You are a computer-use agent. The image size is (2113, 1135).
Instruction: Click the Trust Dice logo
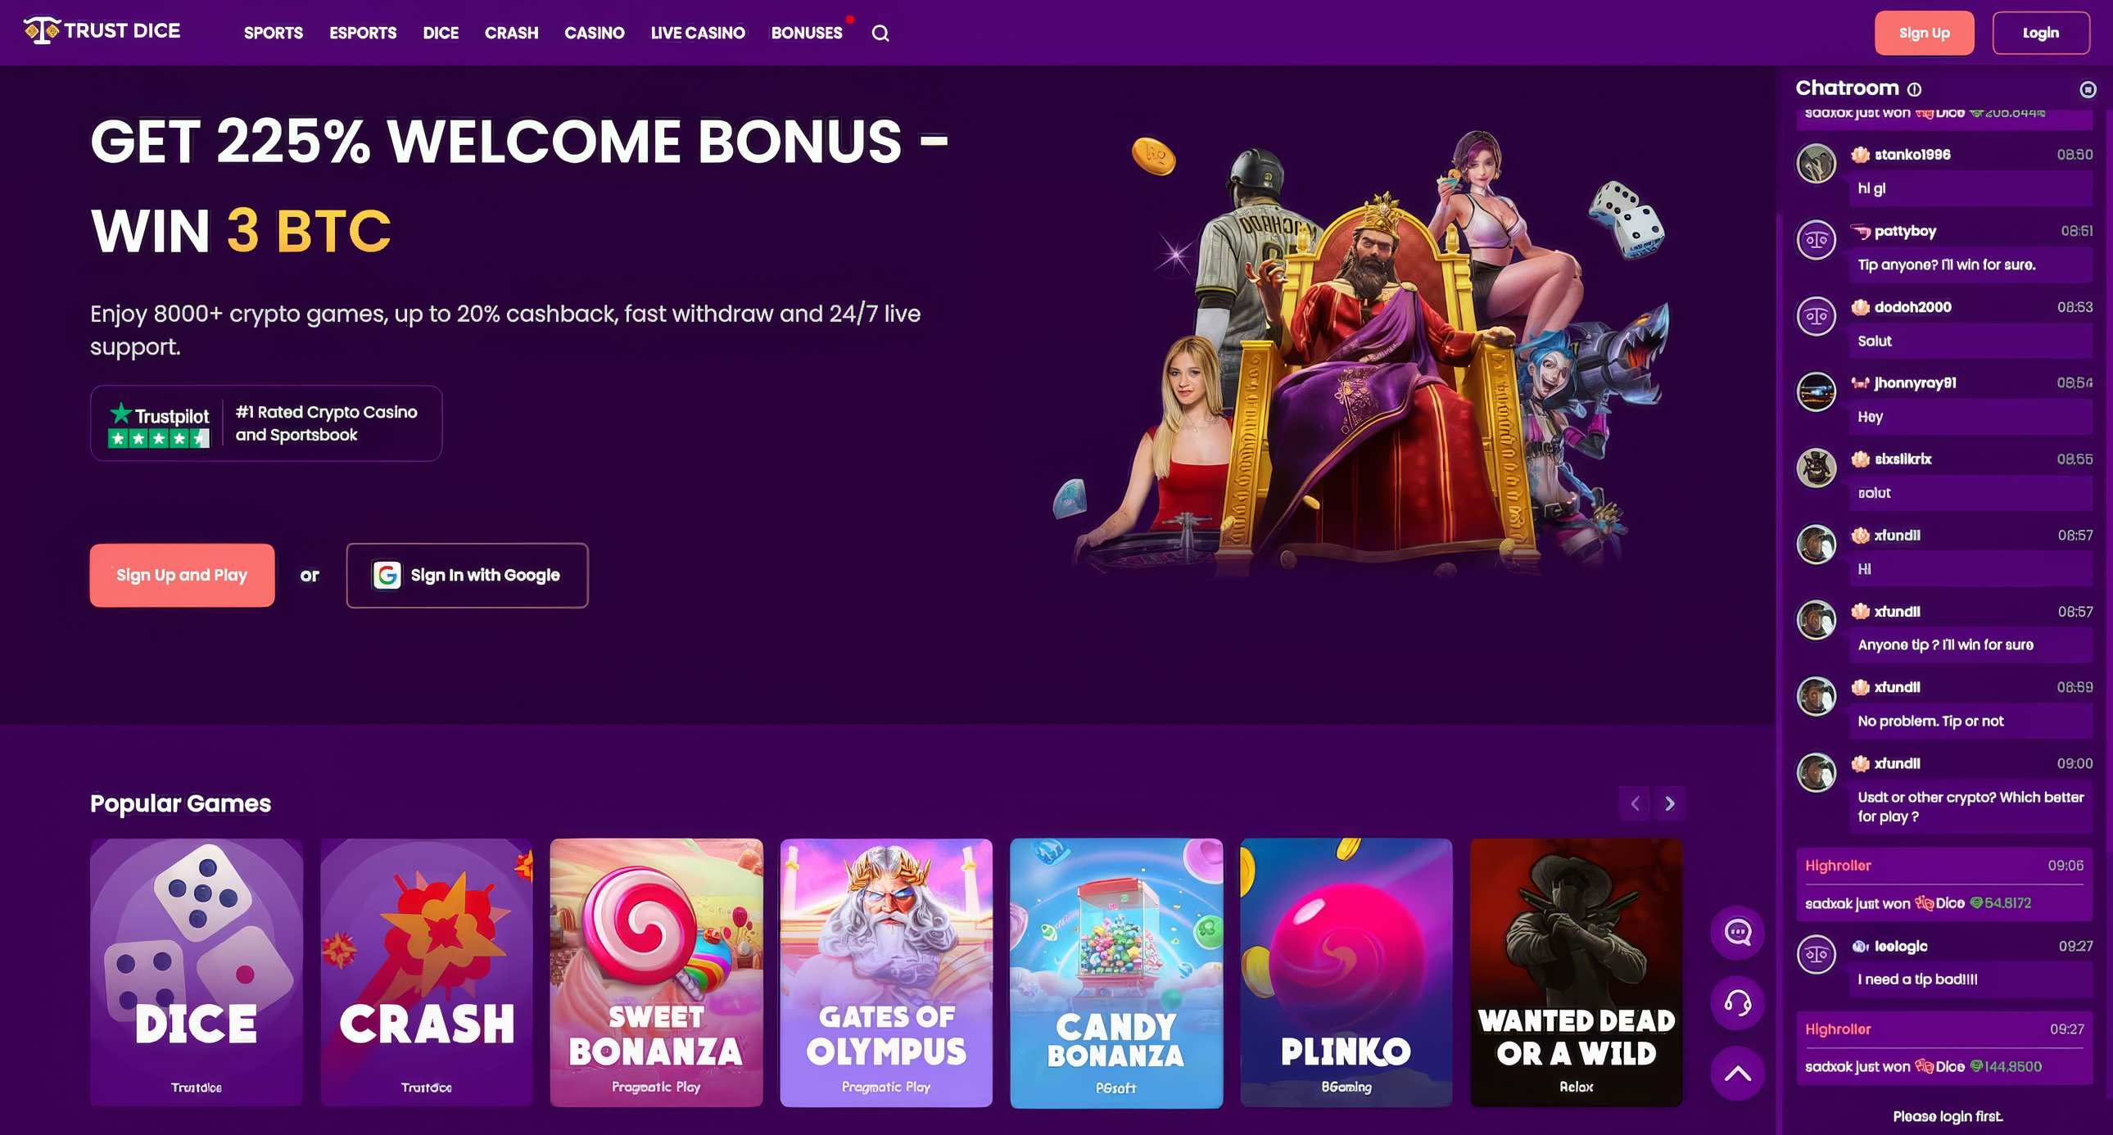(102, 30)
